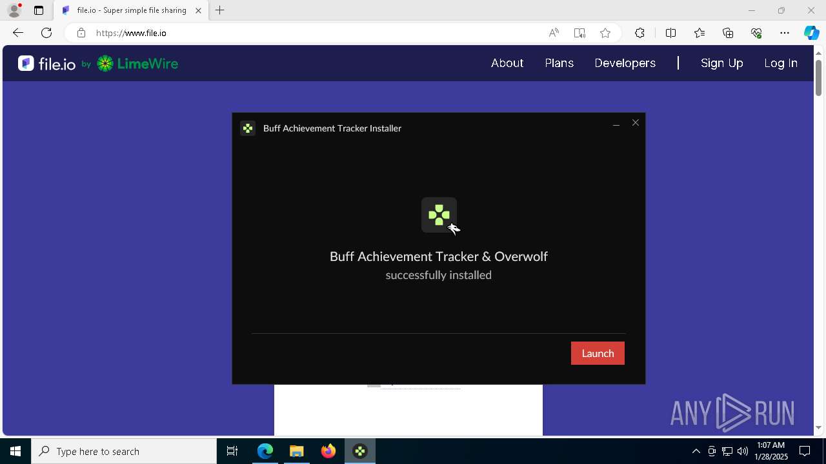
Task: Click Log In link on file.io
Action: coord(781,63)
